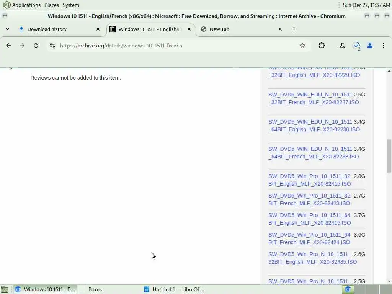392x294 pixels.
Task: Open a new tab with plus button
Action: [x=294, y=29]
